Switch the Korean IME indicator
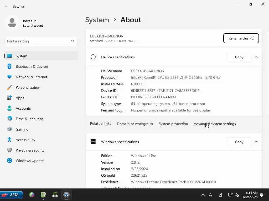 220,195
